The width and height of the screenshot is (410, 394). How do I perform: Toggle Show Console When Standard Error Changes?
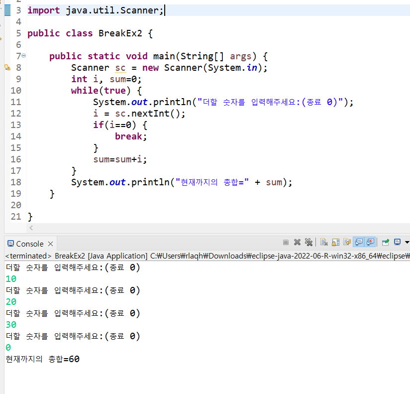370,243
